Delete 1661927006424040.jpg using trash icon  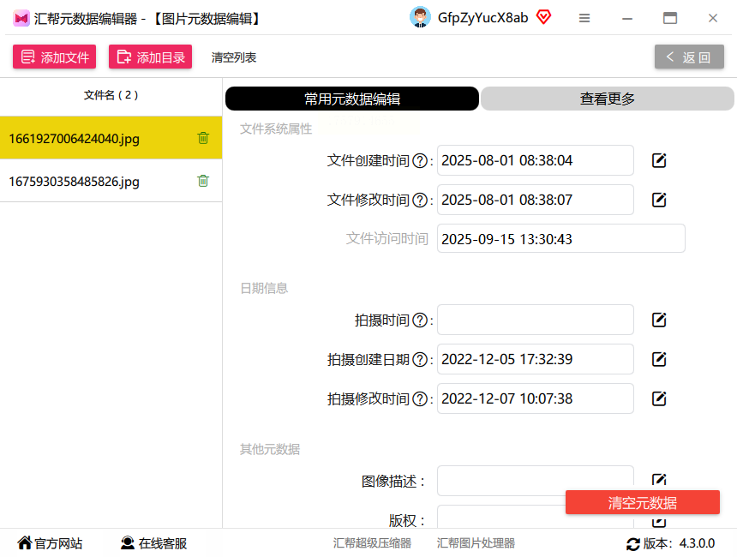click(x=203, y=138)
